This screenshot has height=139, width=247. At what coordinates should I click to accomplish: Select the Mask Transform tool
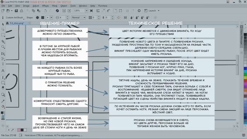pos(3,29)
